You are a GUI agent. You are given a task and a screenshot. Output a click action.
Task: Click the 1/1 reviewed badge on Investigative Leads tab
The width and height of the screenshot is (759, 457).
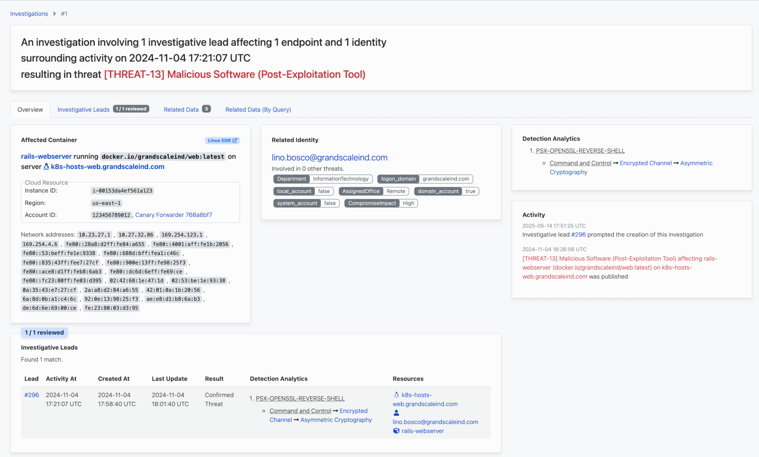click(x=131, y=109)
